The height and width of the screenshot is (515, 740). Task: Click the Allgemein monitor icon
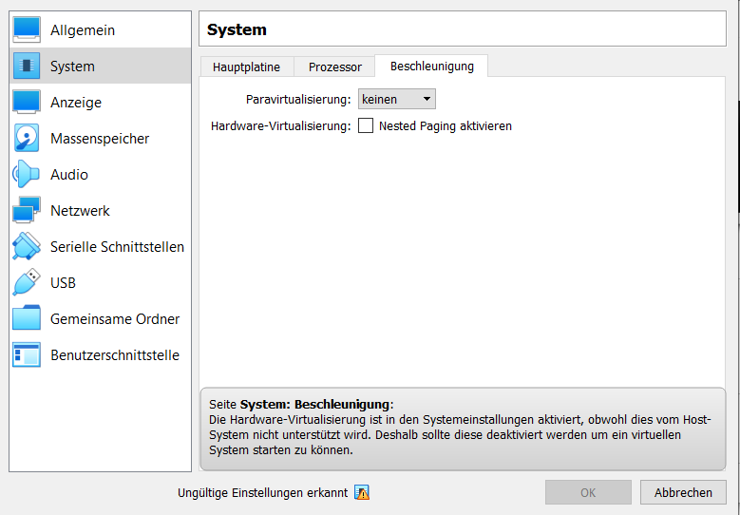pyautogui.click(x=27, y=29)
